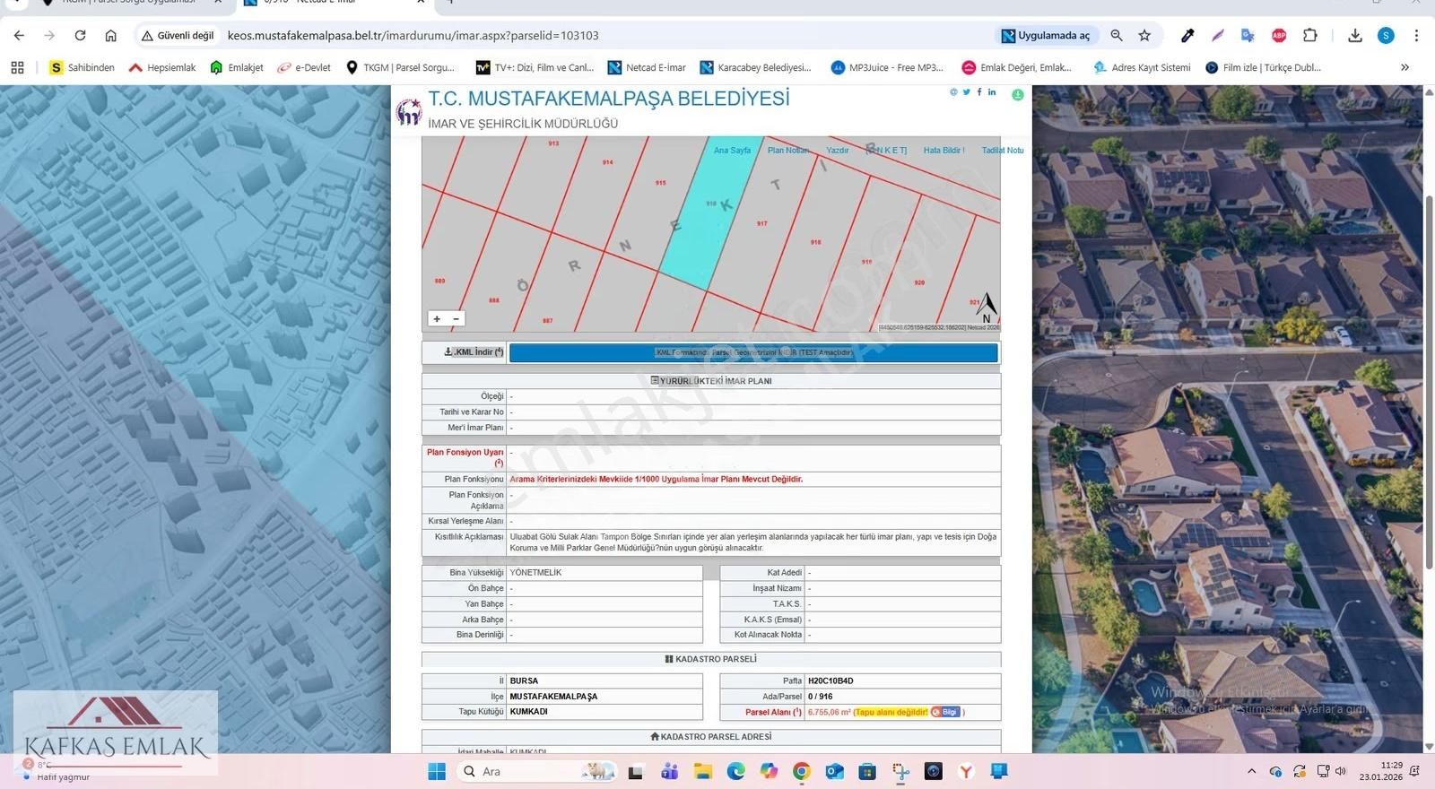Open the Sahibinden bookmark
The height and width of the screenshot is (789, 1435).
pyautogui.click(x=82, y=67)
